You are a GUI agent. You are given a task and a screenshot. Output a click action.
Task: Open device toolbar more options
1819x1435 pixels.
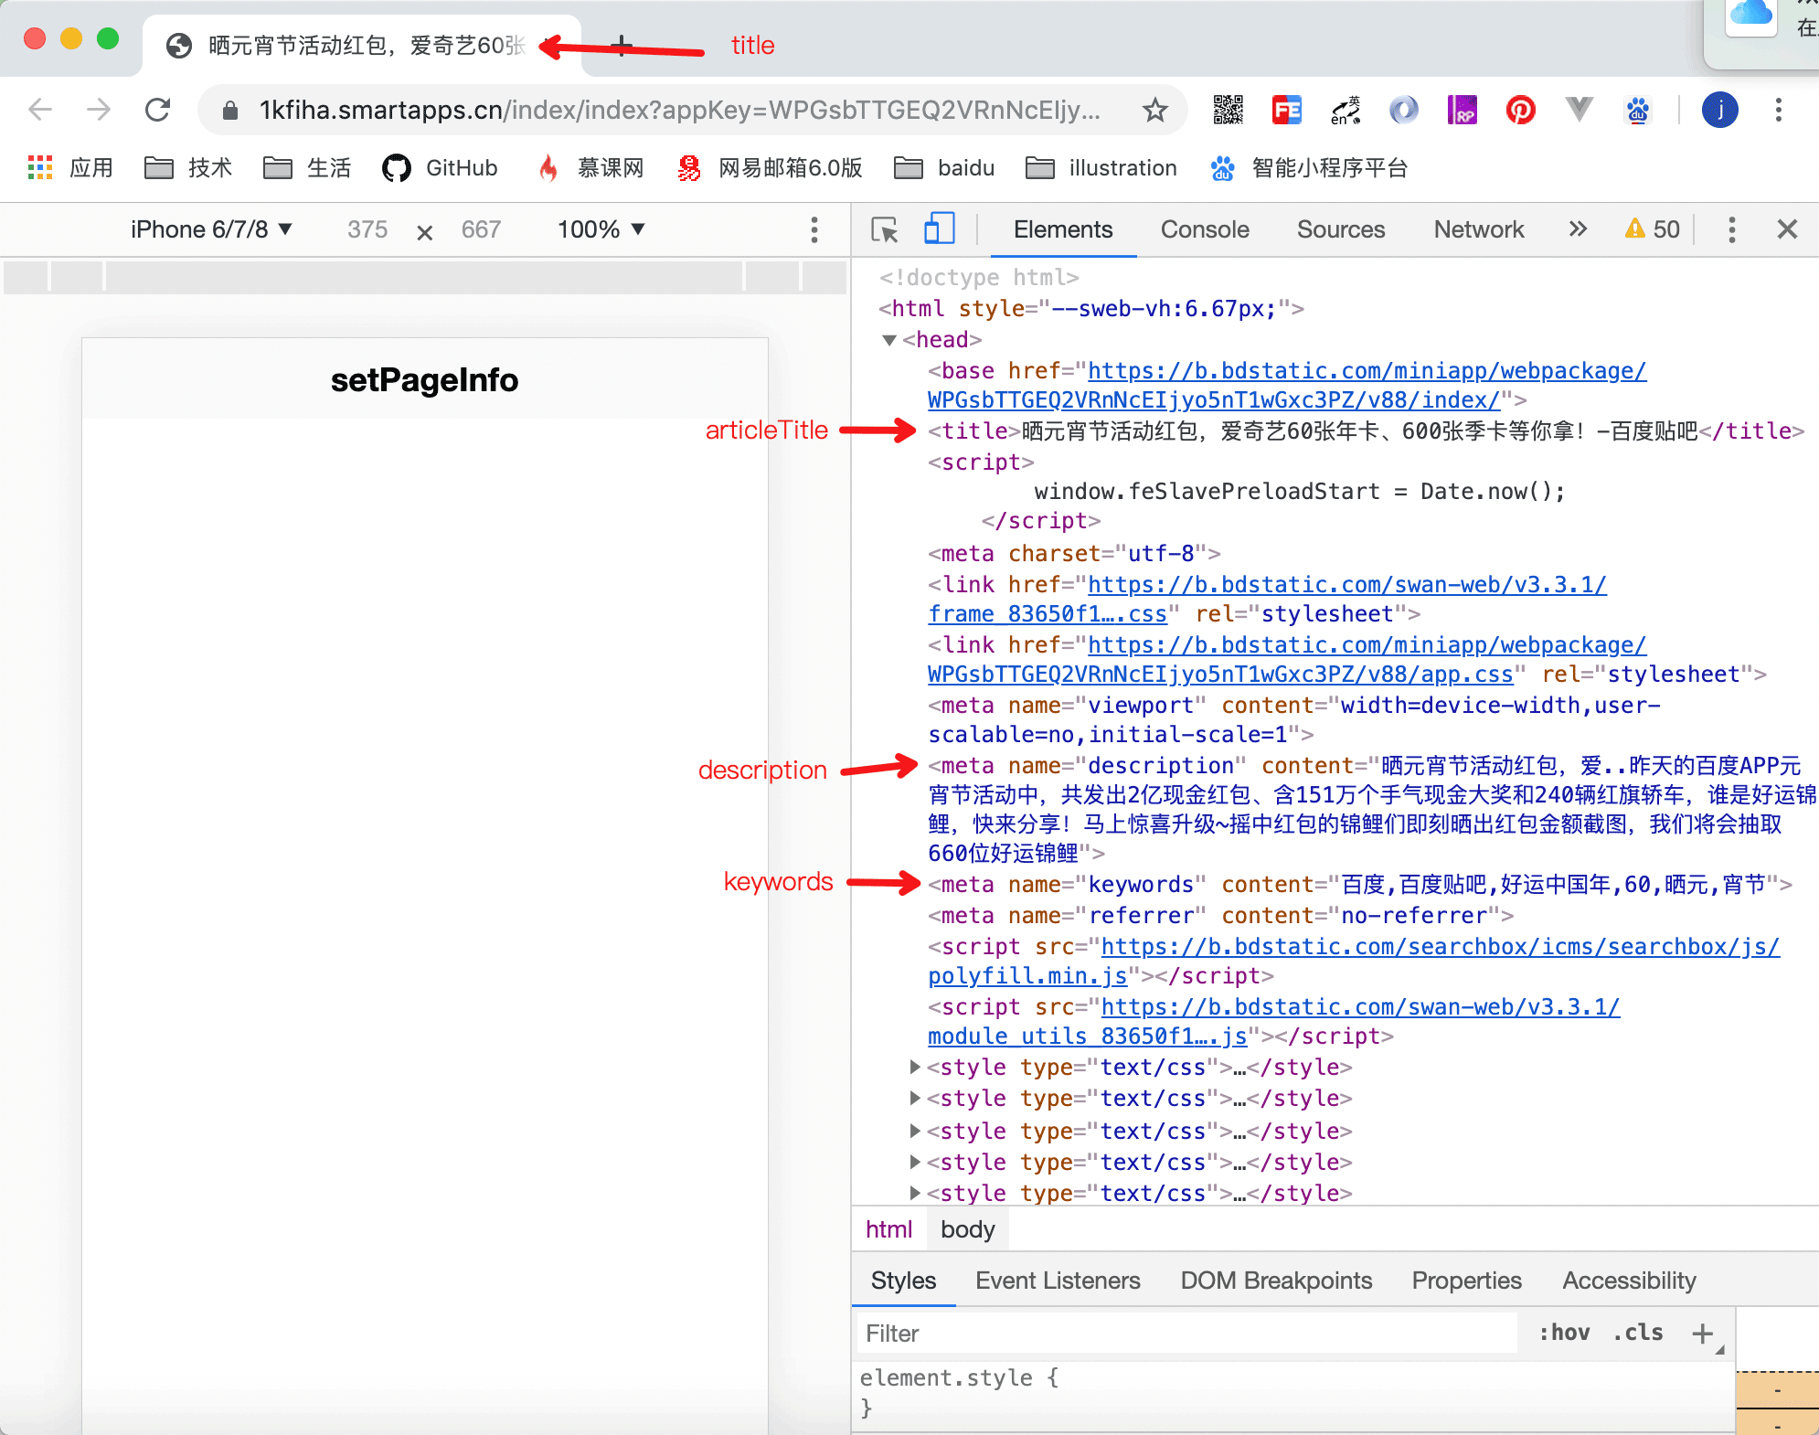tap(814, 229)
